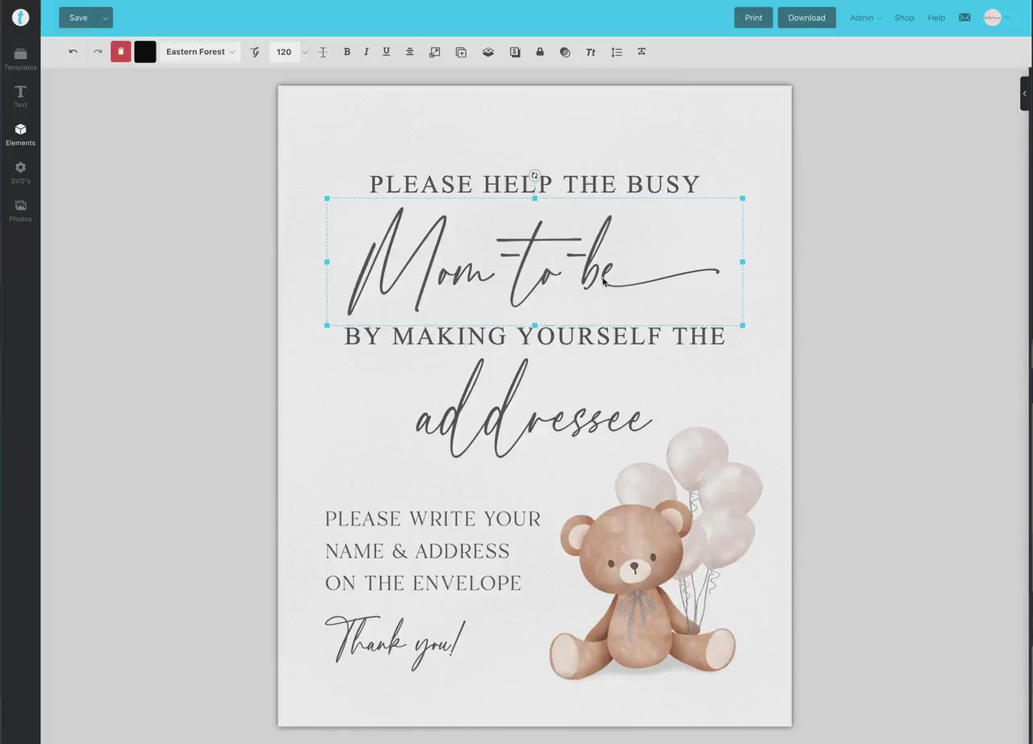This screenshot has width=1033, height=744.
Task: Open the Templates sidebar panel
Action: (20, 59)
